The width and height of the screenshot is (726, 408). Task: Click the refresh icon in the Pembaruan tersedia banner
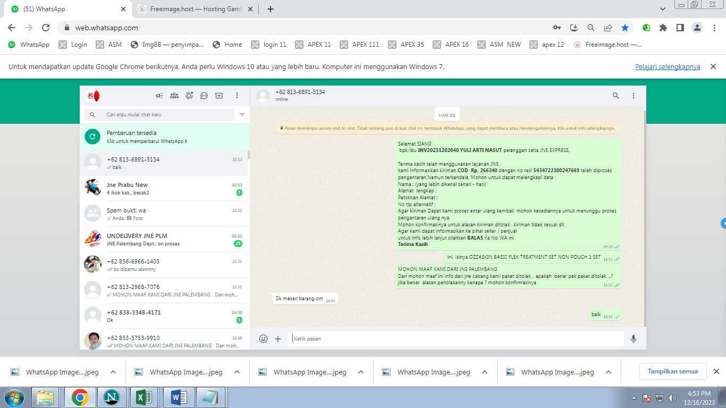coord(92,137)
